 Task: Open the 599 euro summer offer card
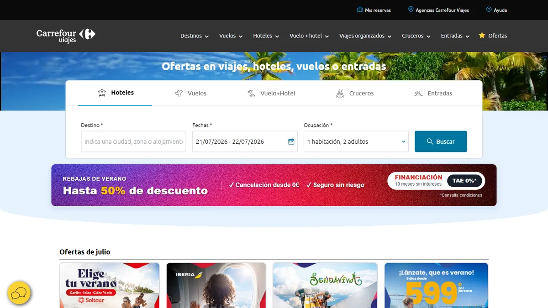(x=436, y=285)
